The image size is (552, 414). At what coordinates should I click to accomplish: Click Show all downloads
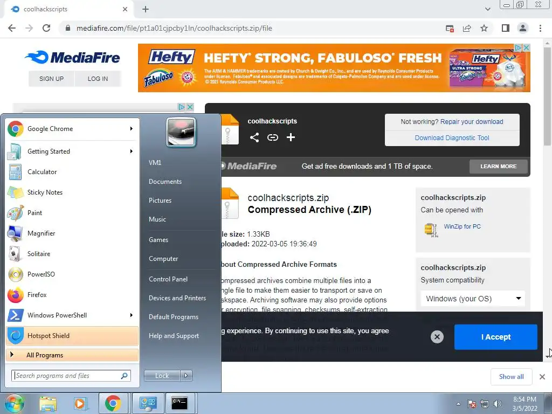click(511, 377)
